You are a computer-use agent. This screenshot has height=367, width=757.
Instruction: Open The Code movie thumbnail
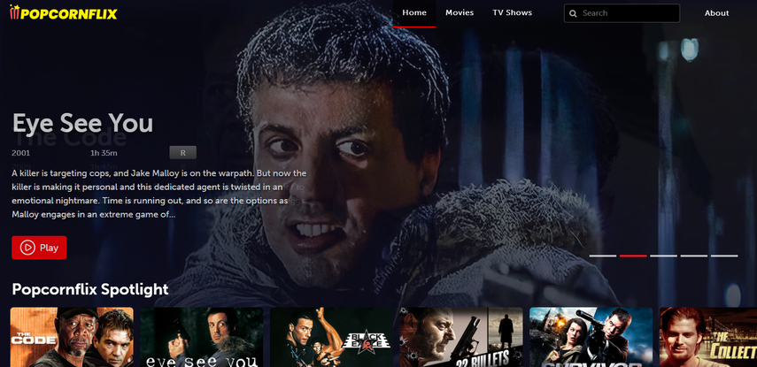click(72, 337)
